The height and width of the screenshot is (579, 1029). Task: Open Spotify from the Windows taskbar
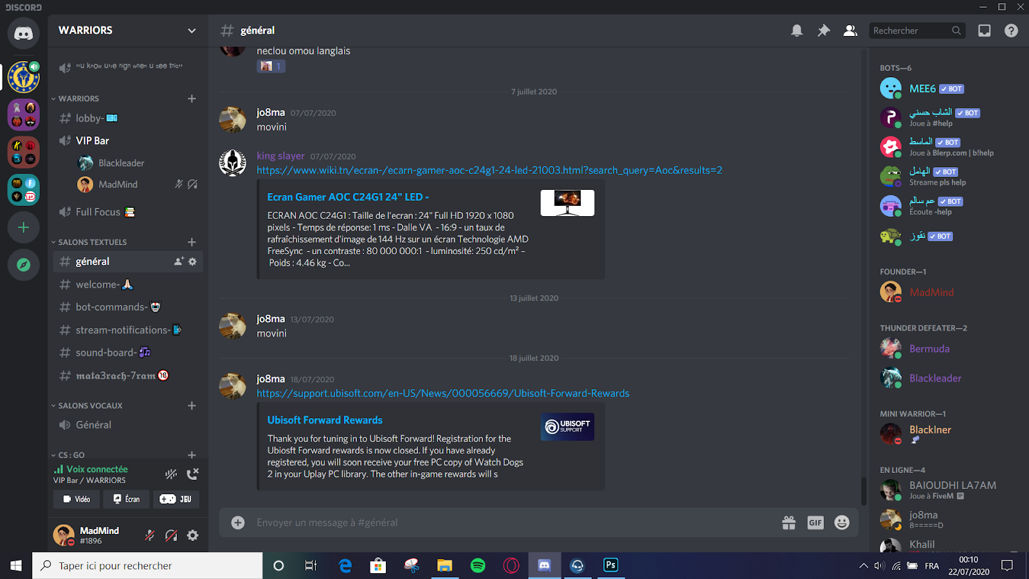(477, 565)
